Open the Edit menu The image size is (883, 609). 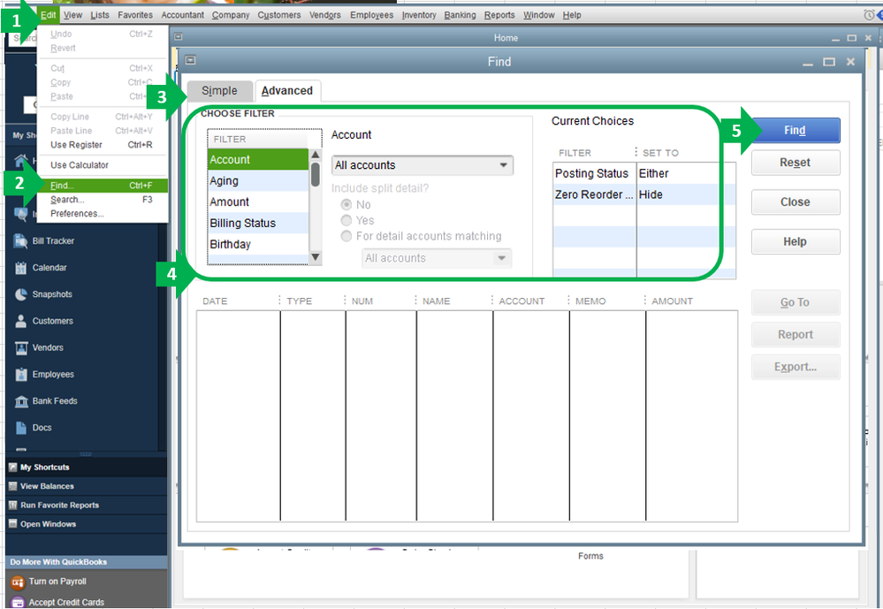pyautogui.click(x=48, y=15)
